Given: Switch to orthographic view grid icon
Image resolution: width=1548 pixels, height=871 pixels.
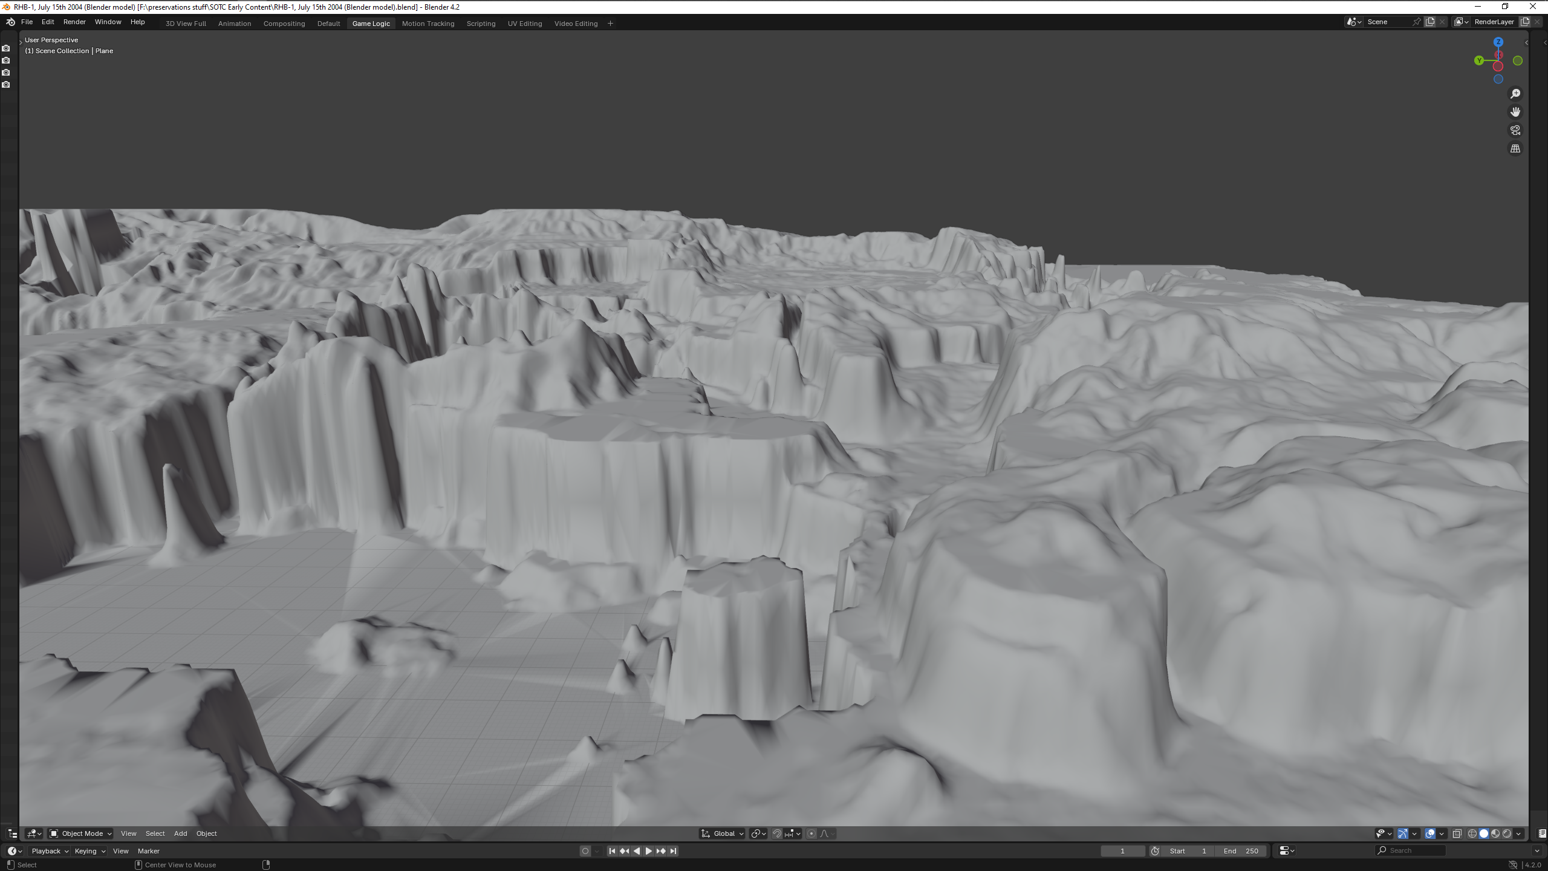Looking at the screenshot, I should (x=1515, y=149).
